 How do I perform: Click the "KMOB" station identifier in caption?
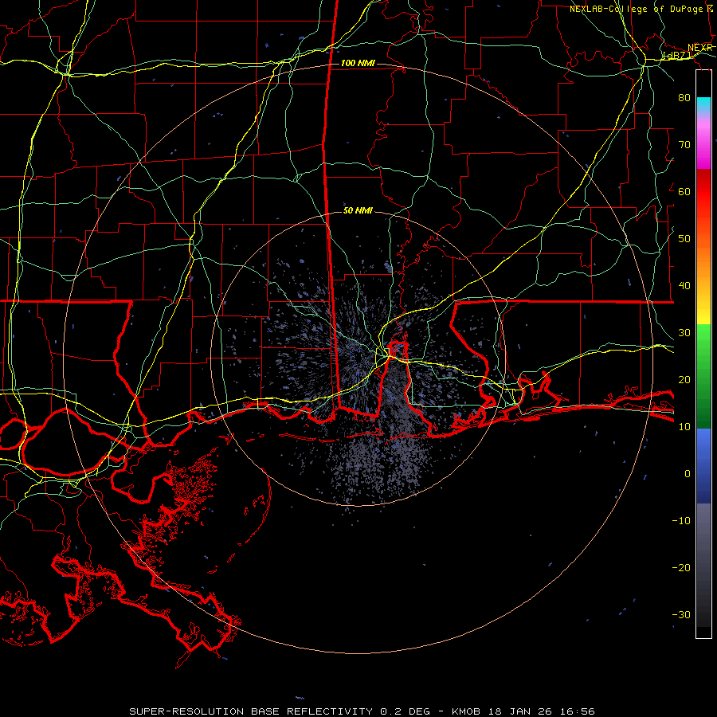click(x=468, y=711)
